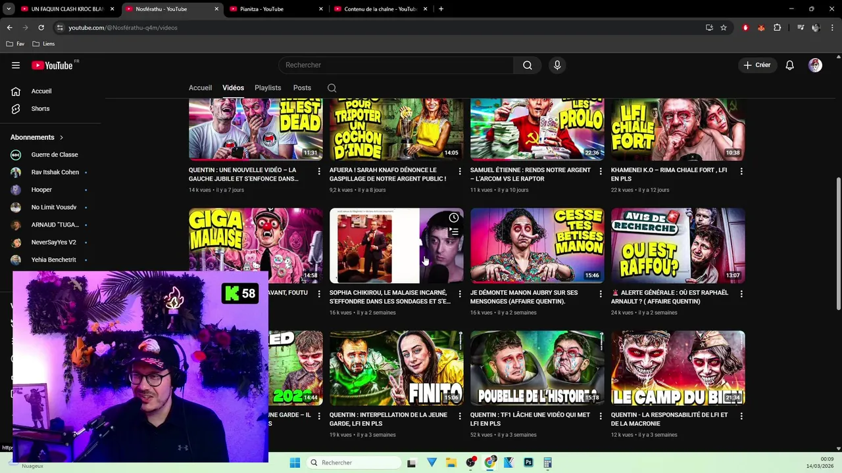This screenshot has width=842, height=473.
Task: Bookmark this page with the star icon
Action: click(x=724, y=28)
